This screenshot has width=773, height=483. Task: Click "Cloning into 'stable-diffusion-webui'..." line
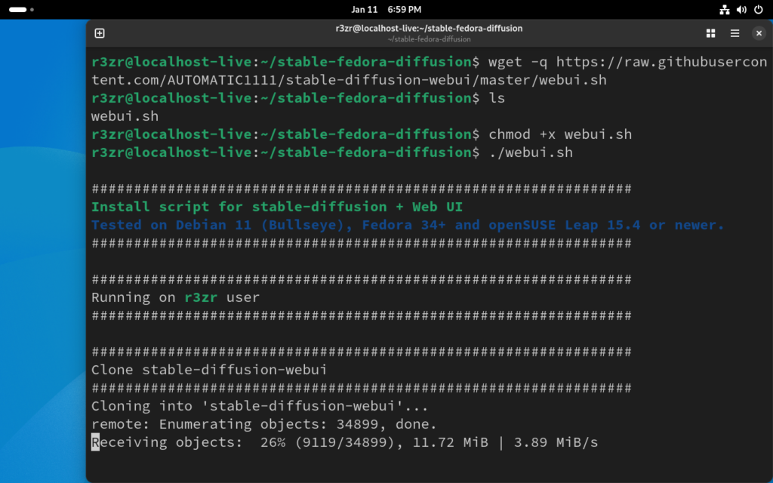tap(260, 406)
